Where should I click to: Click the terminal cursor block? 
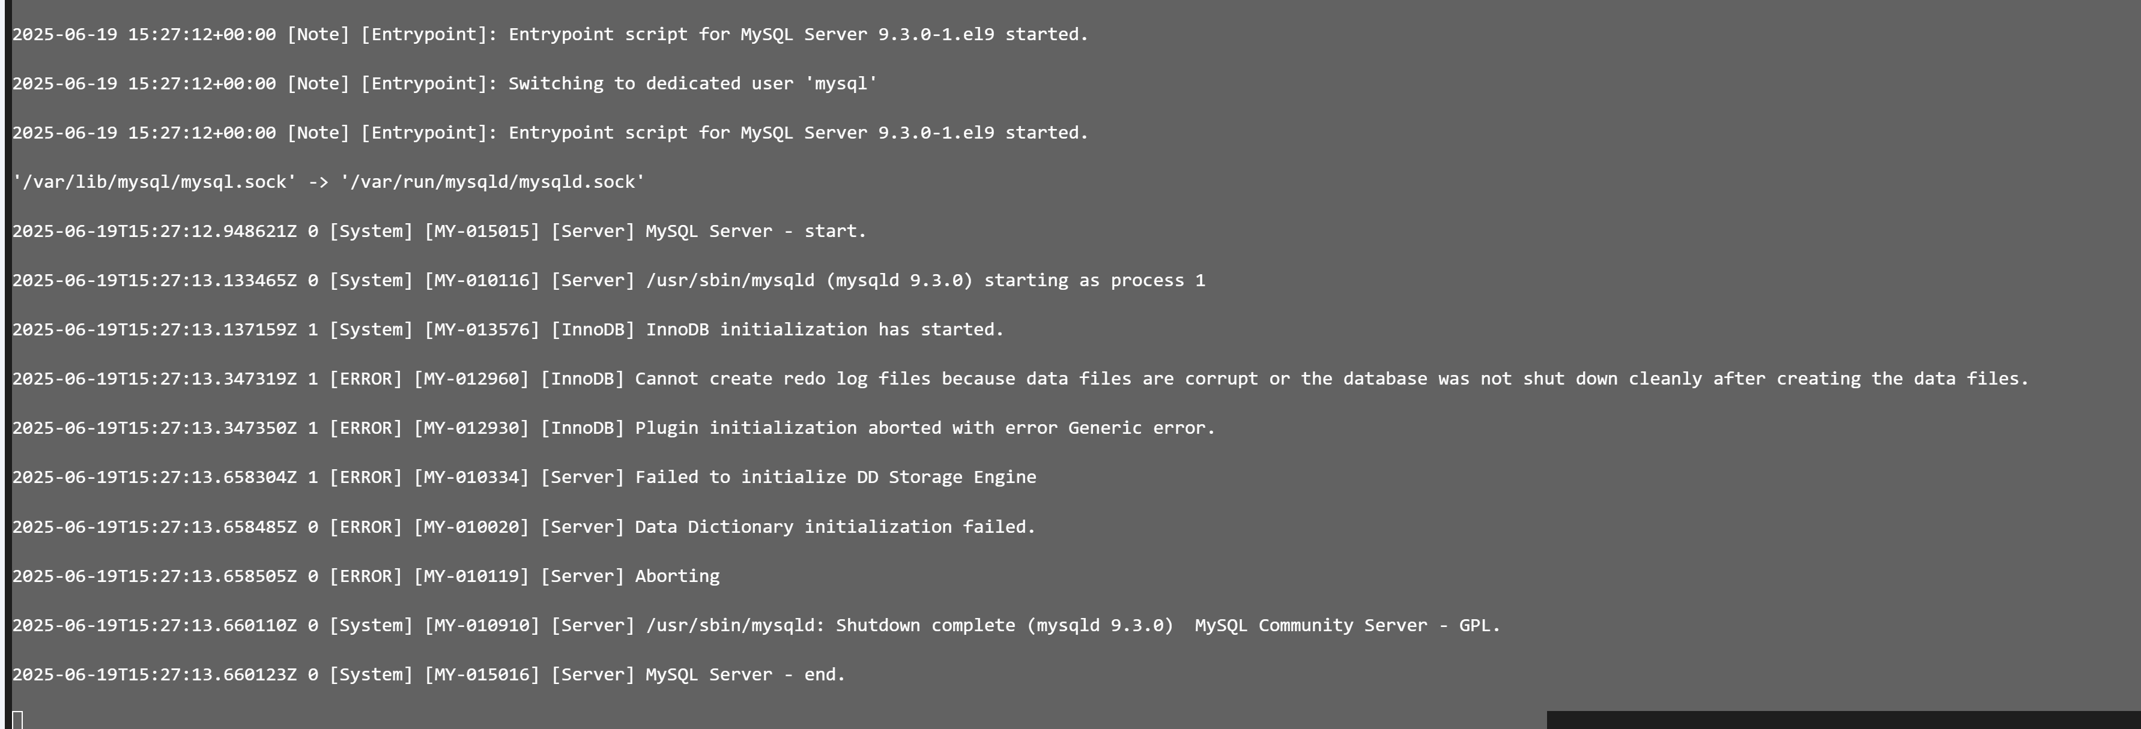[17, 719]
